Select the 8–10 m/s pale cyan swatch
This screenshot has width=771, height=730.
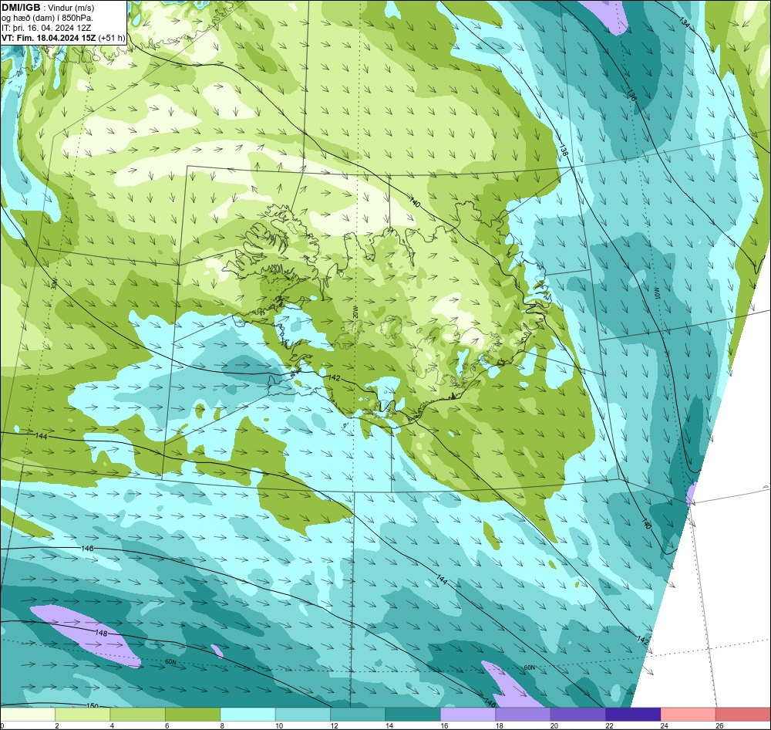[247, 714]
